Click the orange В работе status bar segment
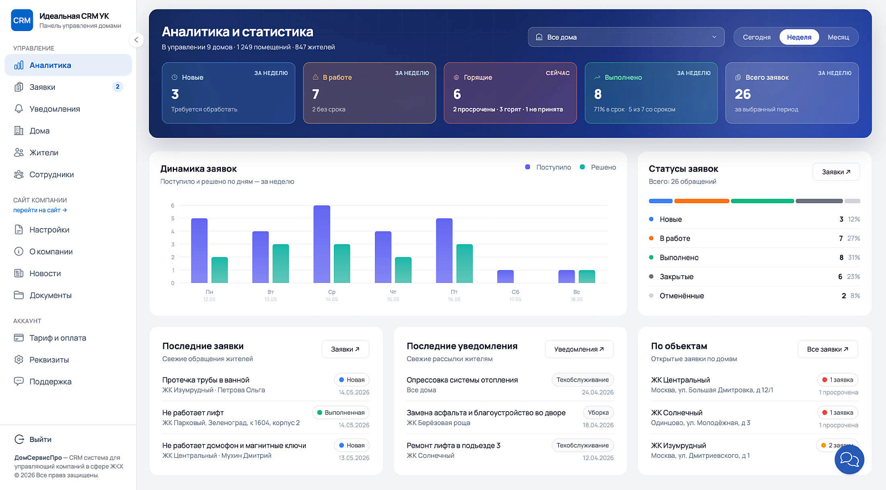The height and width of the screenshot is (490, 886). click(702, 201)
